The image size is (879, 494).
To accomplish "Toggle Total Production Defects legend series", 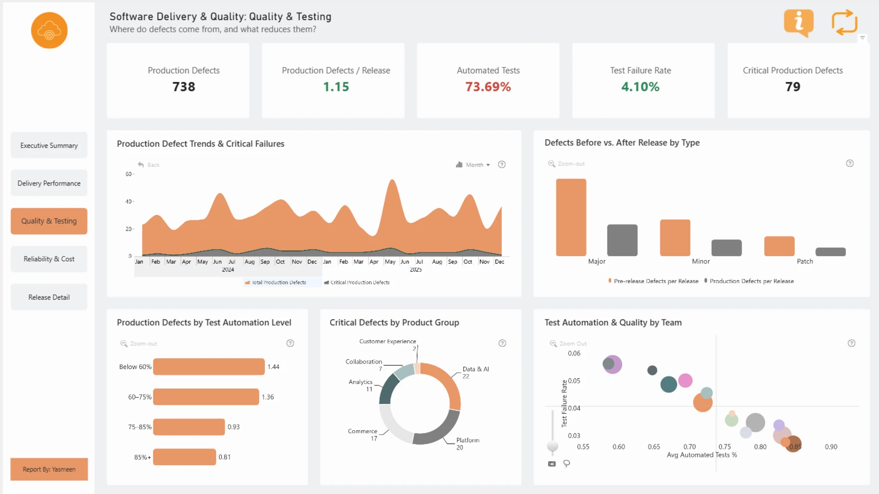I will 275,283.
